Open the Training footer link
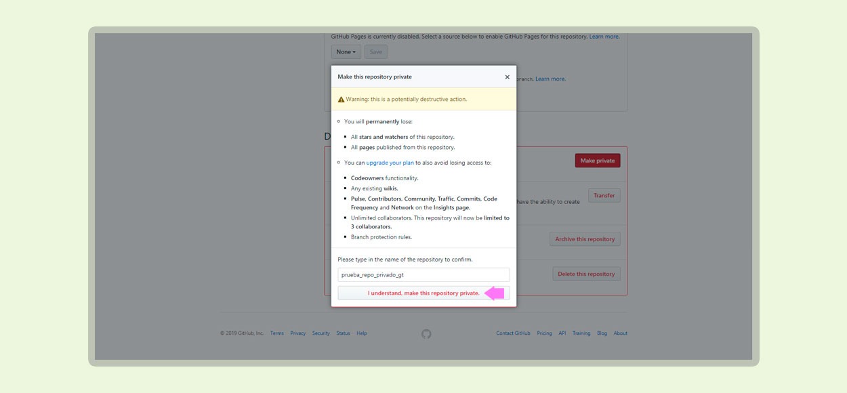The width and height of the screenshot is (847, 393). (x=581, y=333)
